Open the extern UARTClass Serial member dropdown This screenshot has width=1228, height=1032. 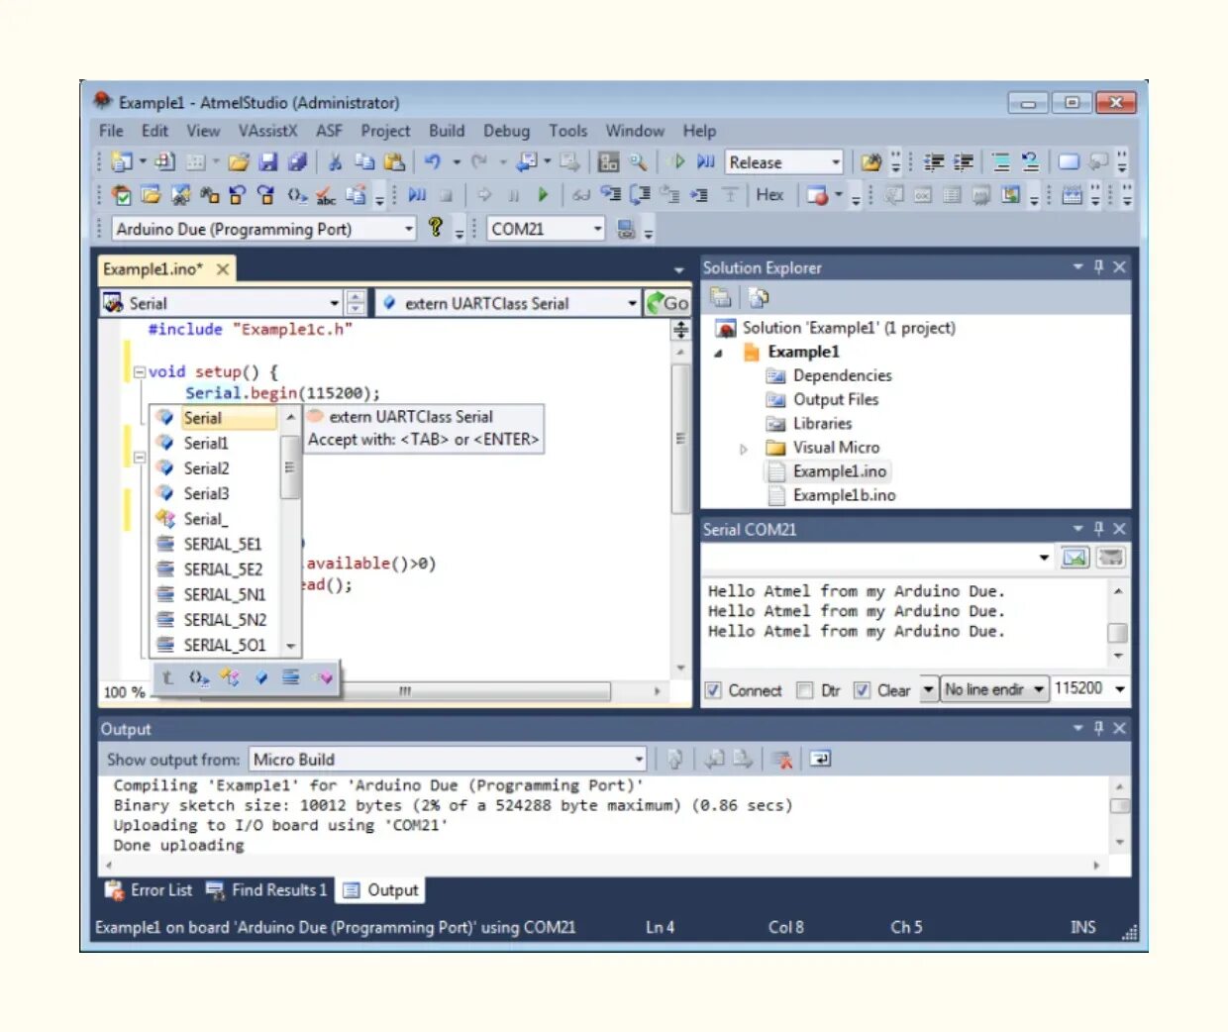pos(632,303)
